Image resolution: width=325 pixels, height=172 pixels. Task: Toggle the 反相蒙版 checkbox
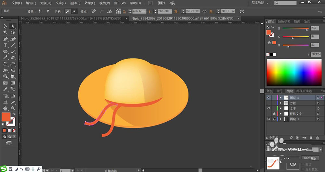303,169
